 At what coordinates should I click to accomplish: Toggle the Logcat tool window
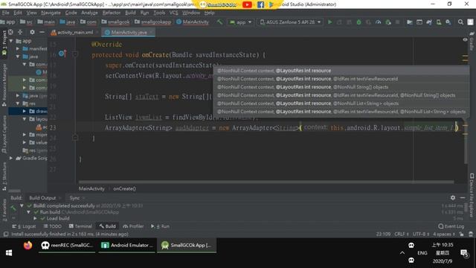(24, 226)
